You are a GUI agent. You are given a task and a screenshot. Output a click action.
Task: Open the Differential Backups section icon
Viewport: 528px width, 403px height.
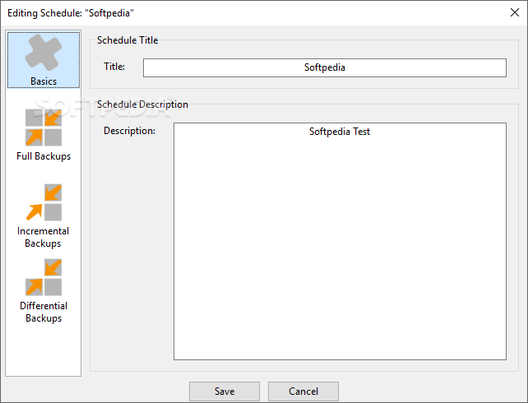[x=44, y=277]
